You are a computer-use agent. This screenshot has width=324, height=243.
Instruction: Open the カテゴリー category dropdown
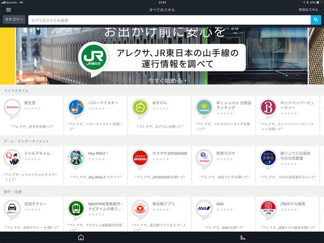[14, 19]
